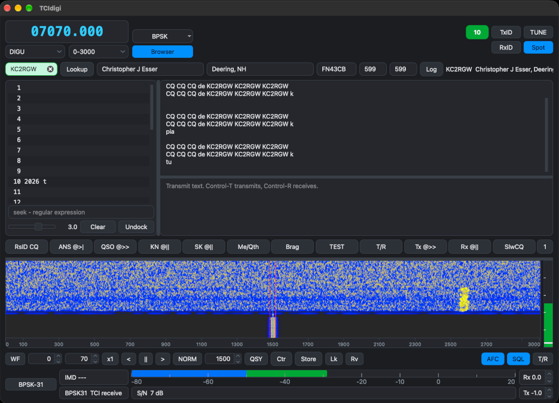Clear the KC2RGW callsign field
The width and height of the screenshot is (559, 403).
(x=50, y=69)
